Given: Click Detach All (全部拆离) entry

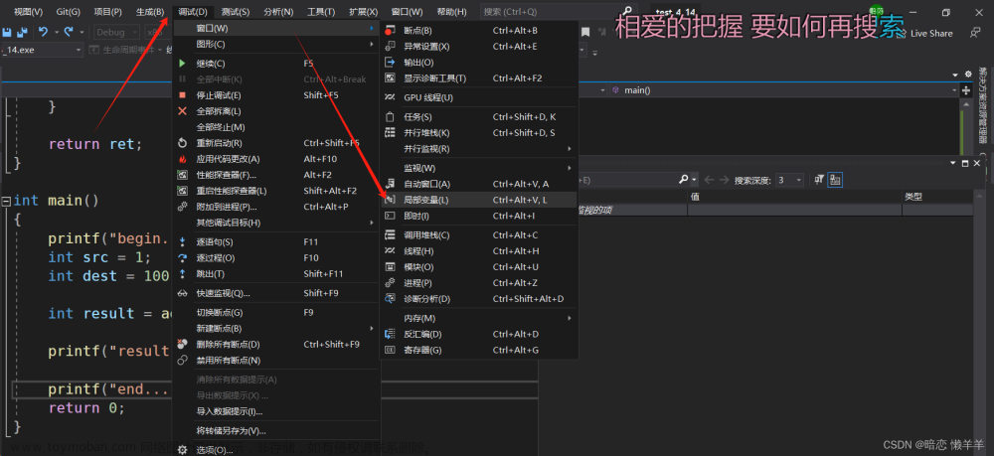Looking at the screenshot, I should pyautogui.click(x=277, y=111).
